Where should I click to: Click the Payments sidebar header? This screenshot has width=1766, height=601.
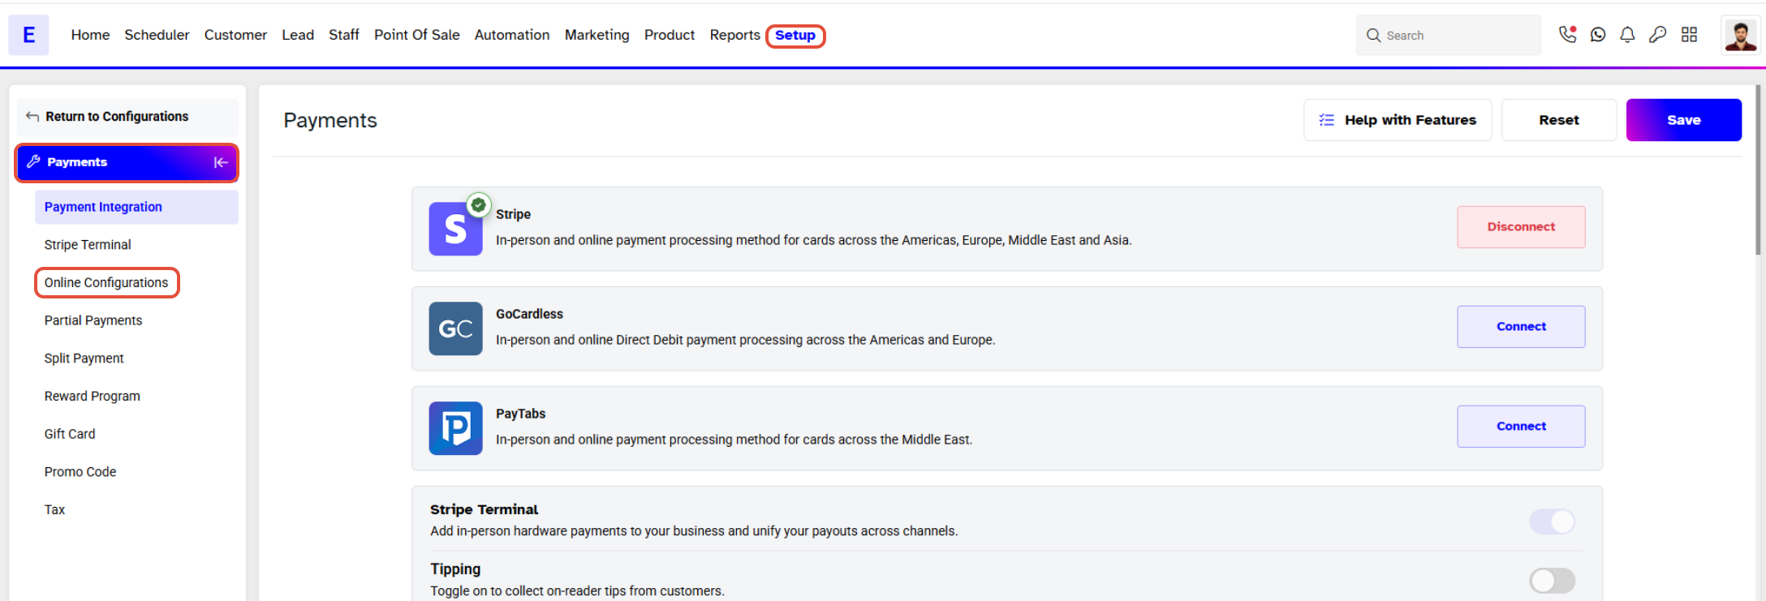(x=127, y=162)
